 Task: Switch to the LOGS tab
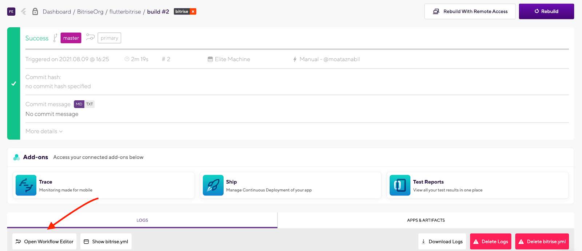(x=142, y=220)
